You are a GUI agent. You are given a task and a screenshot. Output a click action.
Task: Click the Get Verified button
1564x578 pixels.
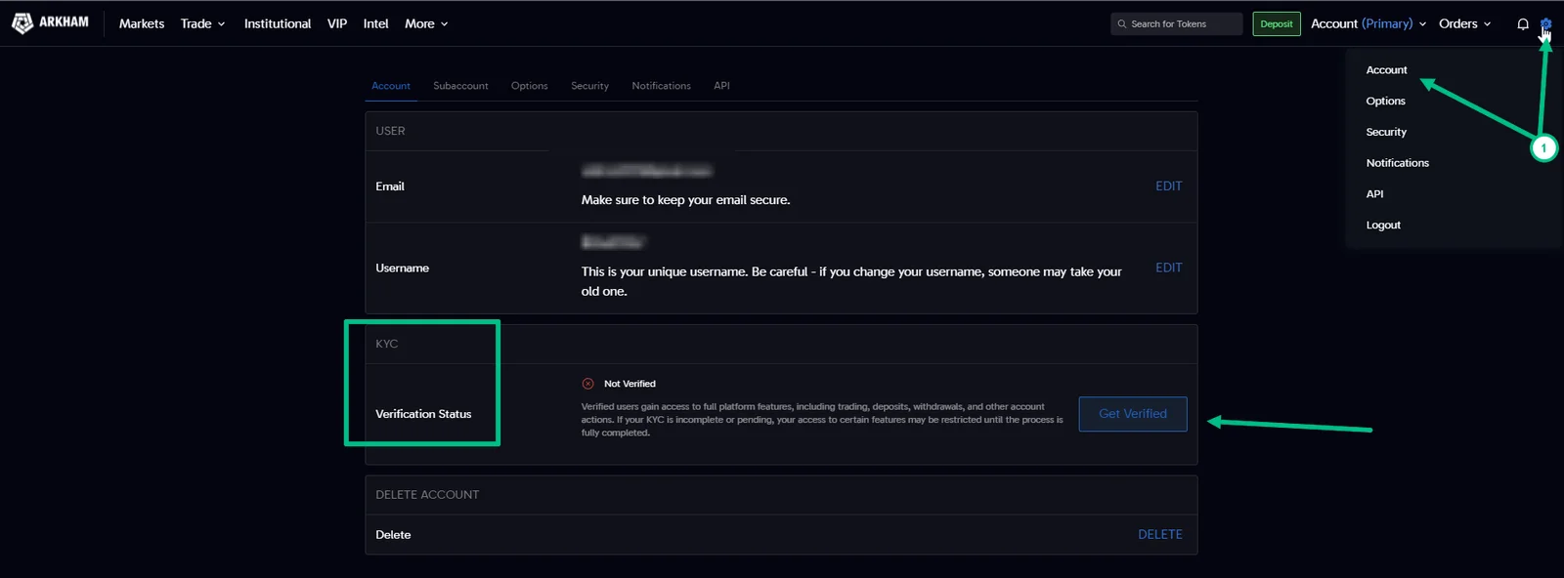pyautogui.click(x=1133, y=414)
